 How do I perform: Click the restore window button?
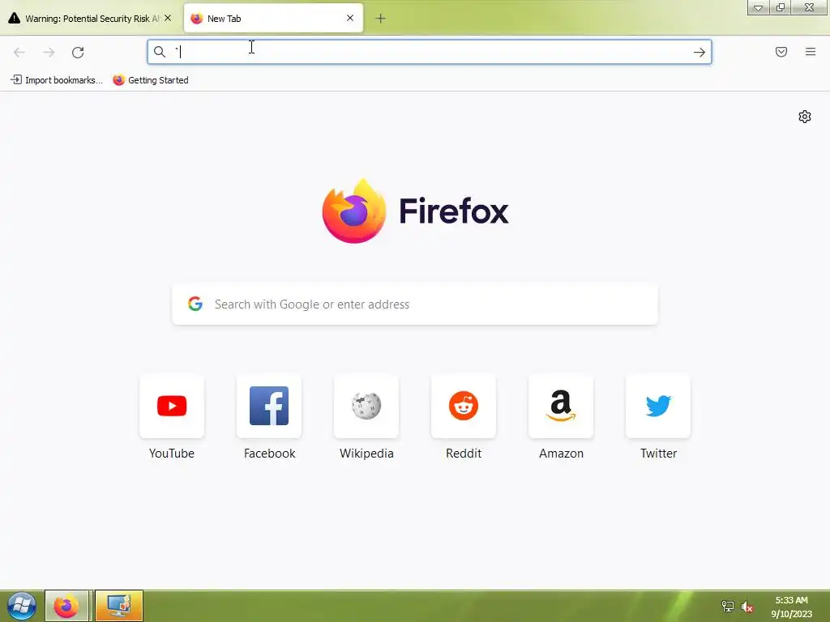781,7
